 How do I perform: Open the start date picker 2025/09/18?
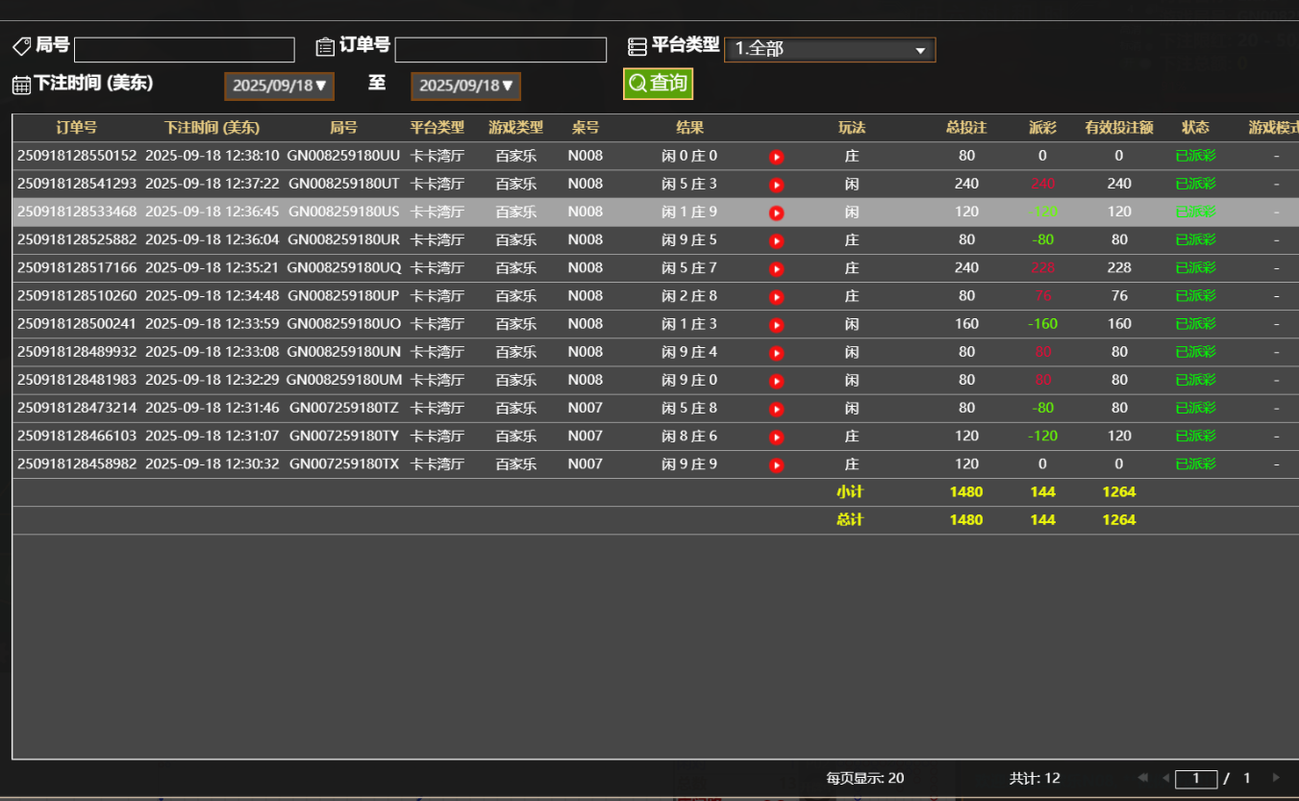279,86
